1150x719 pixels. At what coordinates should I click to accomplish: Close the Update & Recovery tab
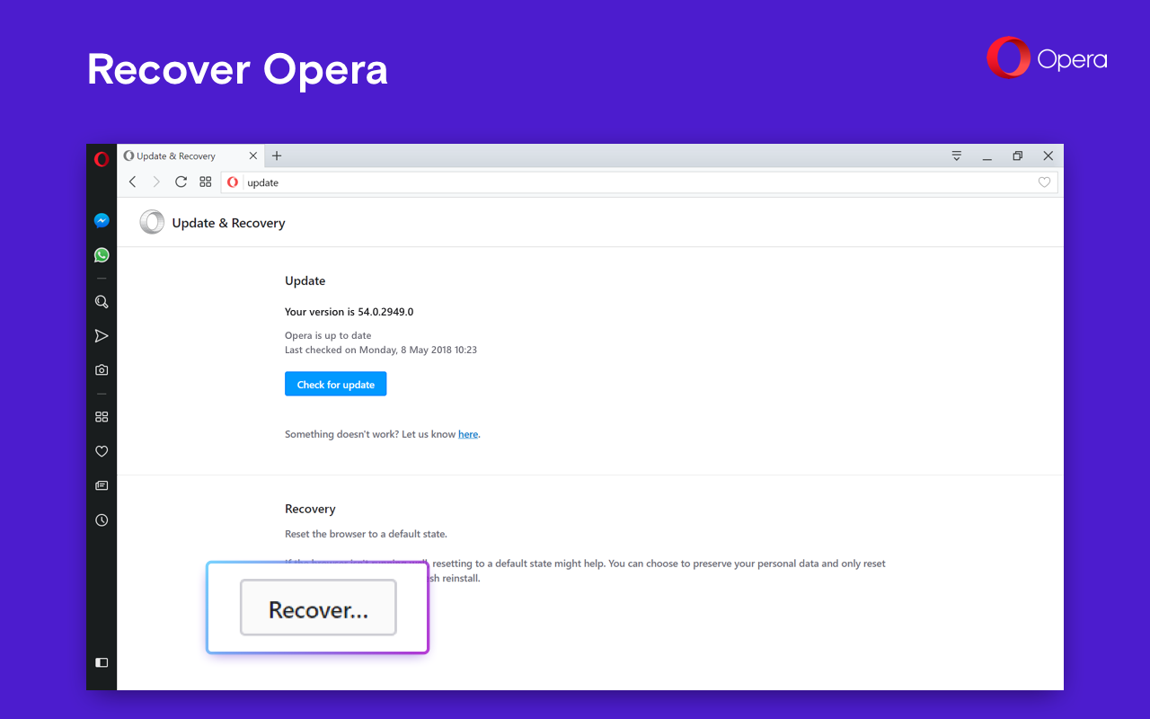click(253, 155)
